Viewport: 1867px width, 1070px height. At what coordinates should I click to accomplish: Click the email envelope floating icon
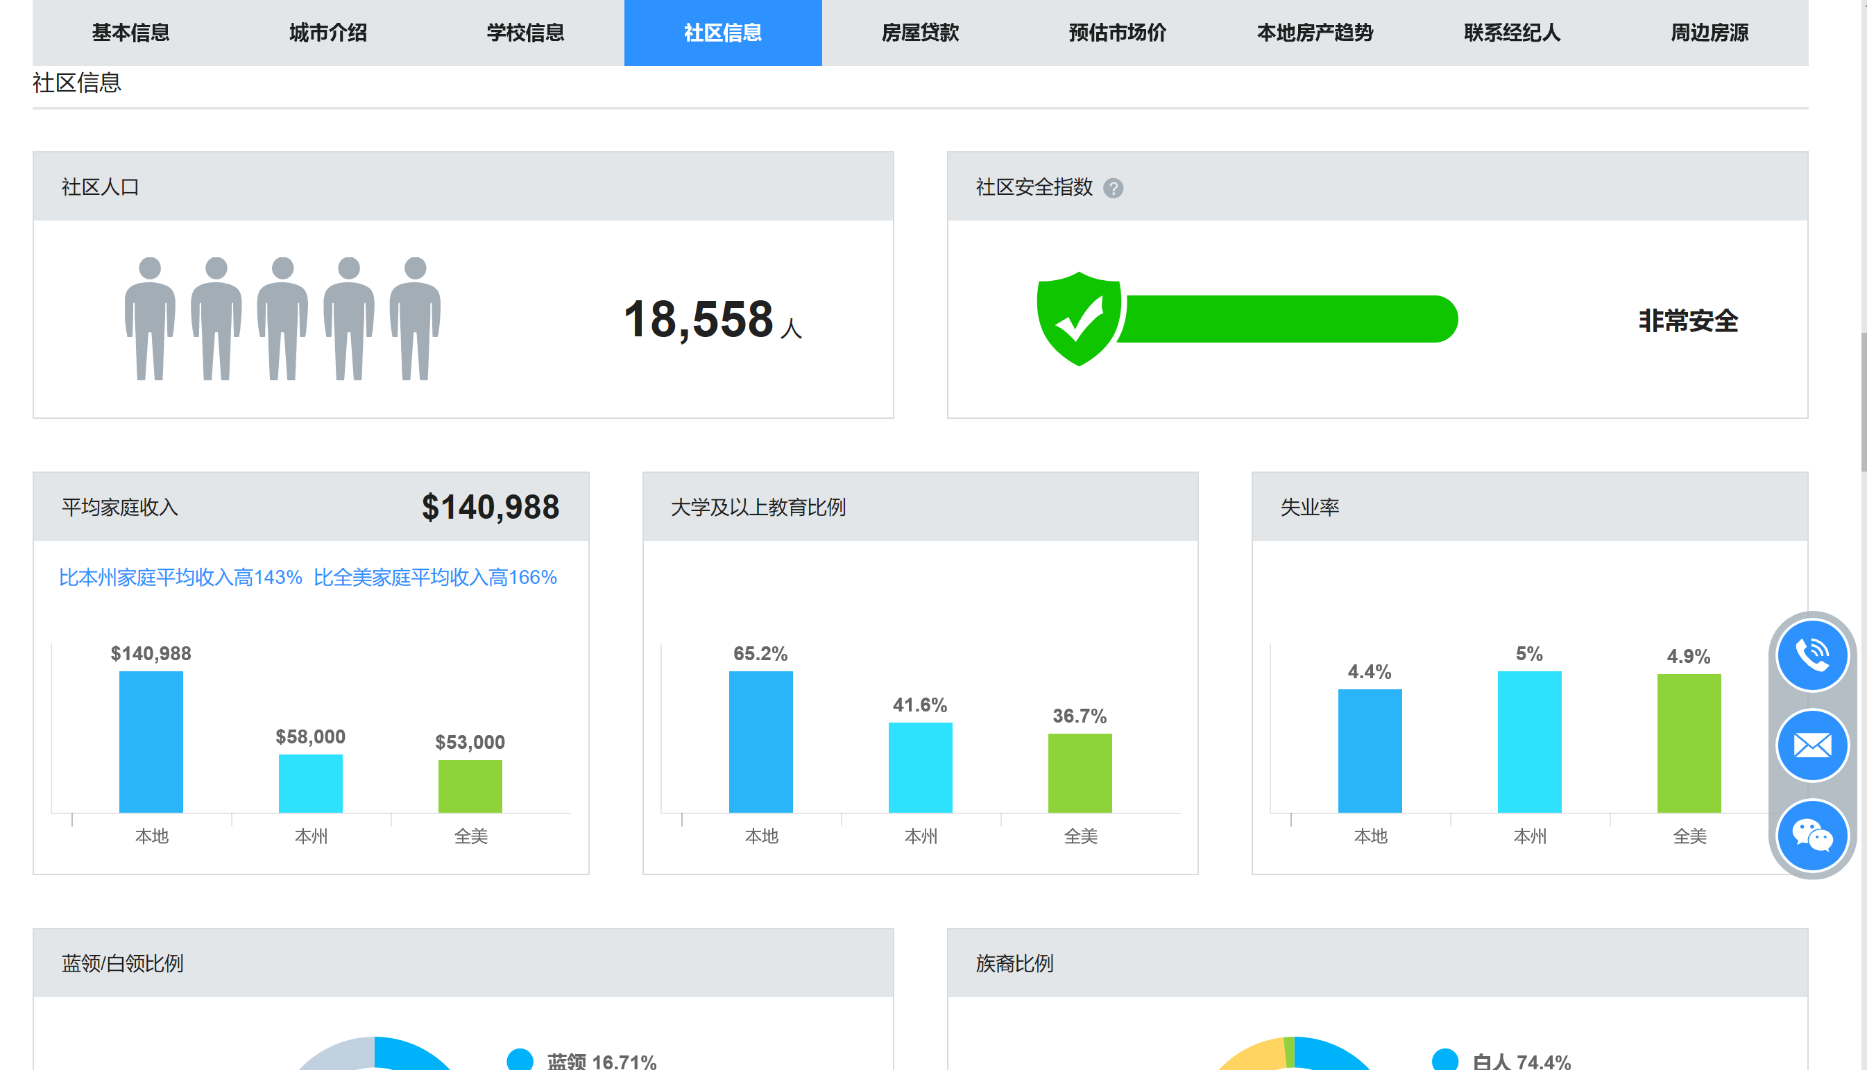coord(1812,745)
